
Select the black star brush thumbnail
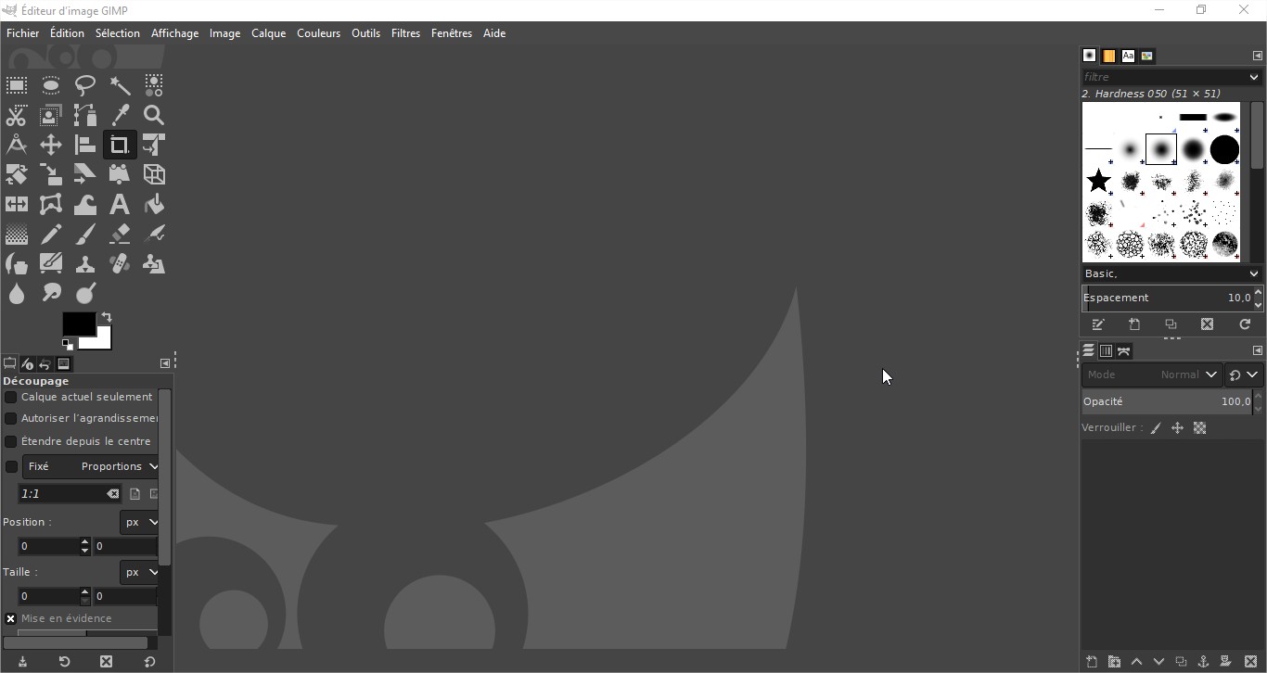[x=1099, y=180]
